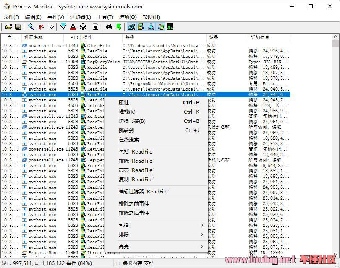Click the PID column header
340x268 pixels.
tap(72, 37)
